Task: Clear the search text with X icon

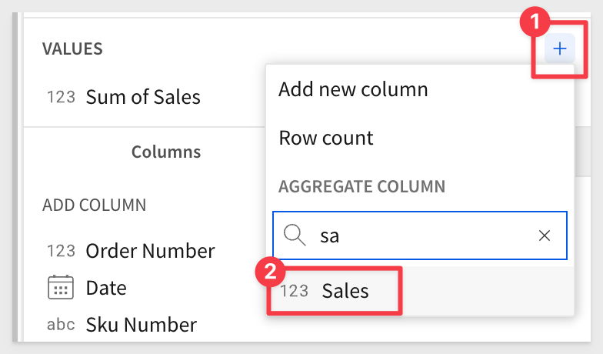Action: tap(545, 235)
